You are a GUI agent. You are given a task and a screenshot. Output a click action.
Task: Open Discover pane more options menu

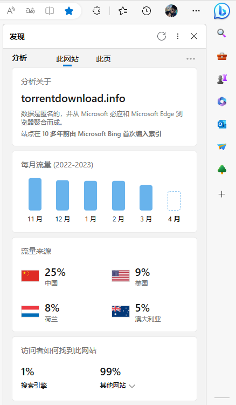point(178,36)
